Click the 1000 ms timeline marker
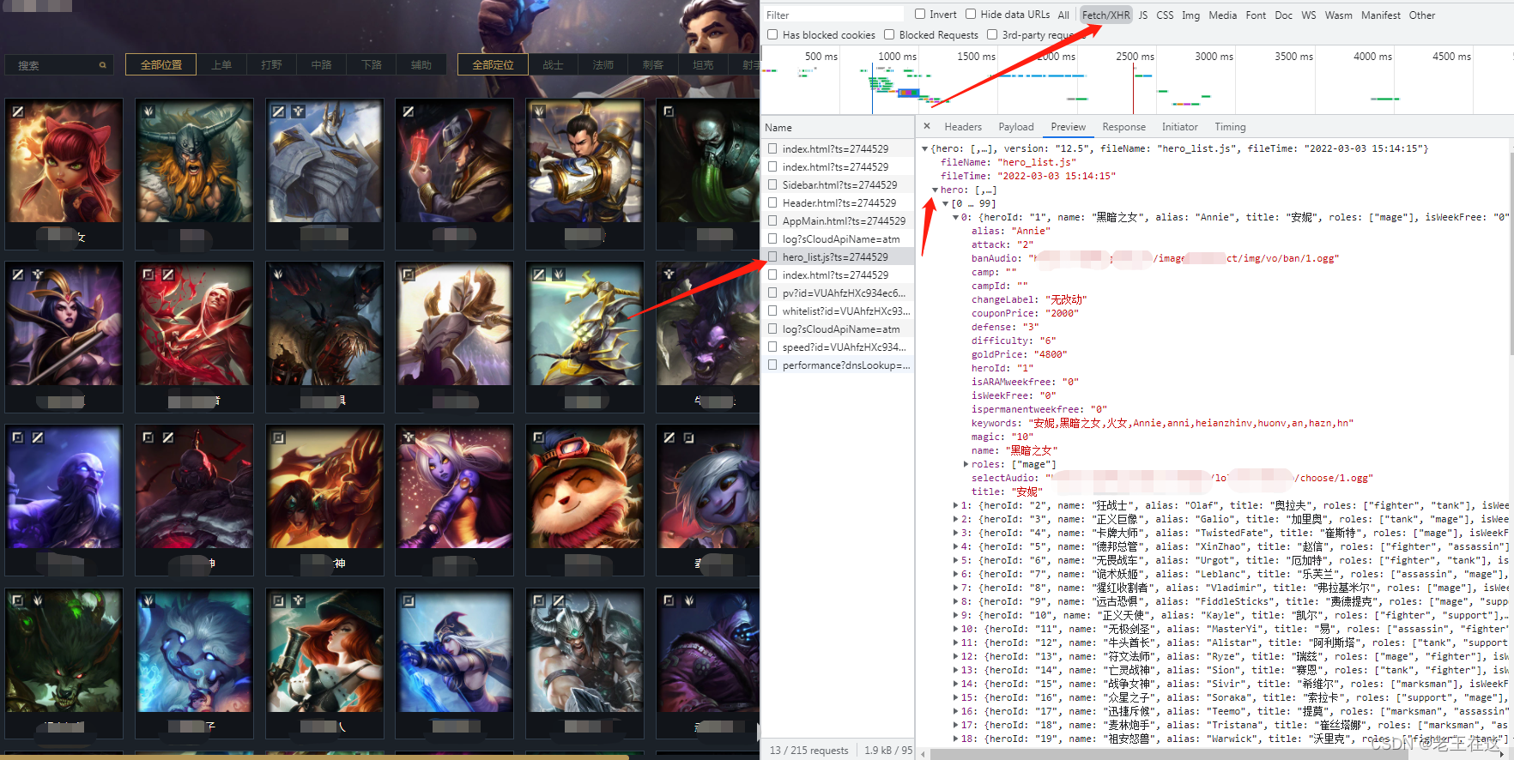The height and width of the screenshot is (760, 1514). tap(897, 56)
